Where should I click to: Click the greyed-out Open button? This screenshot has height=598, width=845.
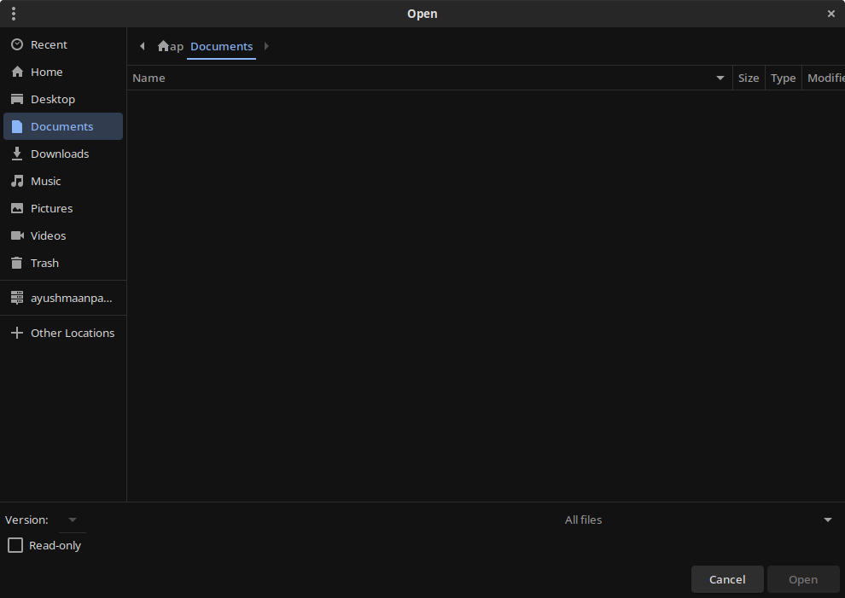tap(803, 579)
